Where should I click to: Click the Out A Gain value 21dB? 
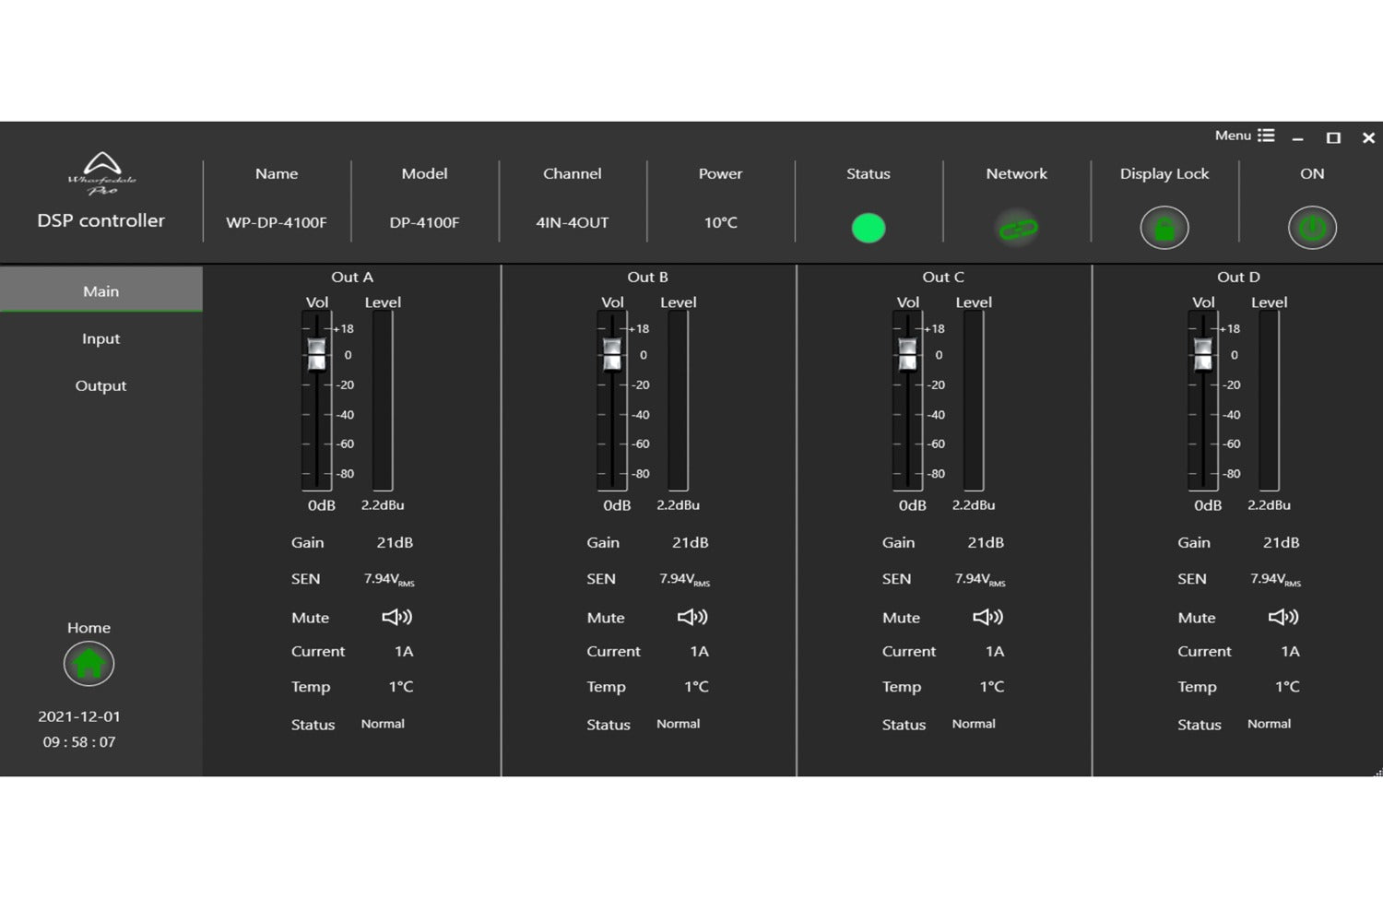click(395, 542)
